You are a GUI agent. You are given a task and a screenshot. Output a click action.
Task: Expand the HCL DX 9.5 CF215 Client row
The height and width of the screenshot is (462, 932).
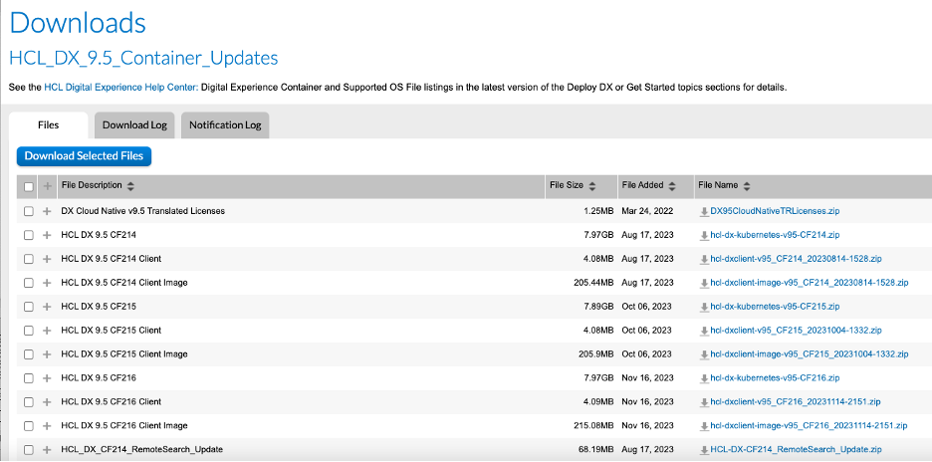click(x=47, y=331)
